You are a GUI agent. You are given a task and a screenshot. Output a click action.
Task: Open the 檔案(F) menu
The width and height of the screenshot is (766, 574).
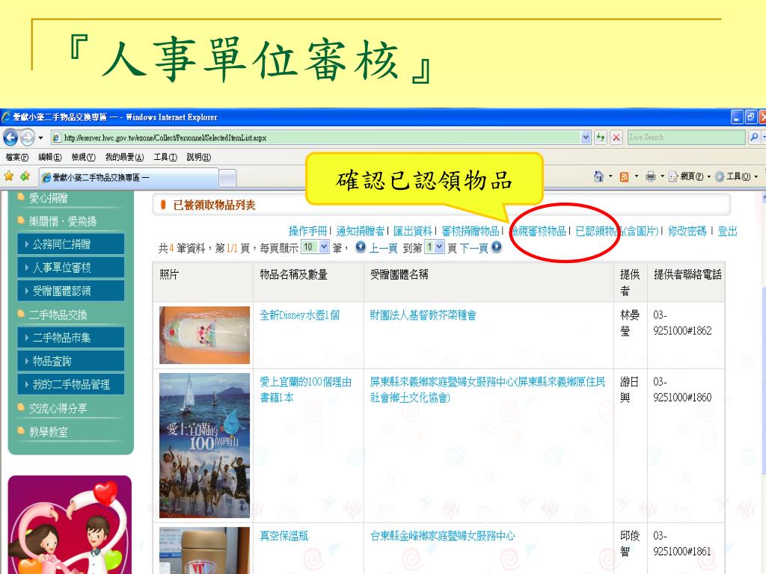(x=17, y=157)
